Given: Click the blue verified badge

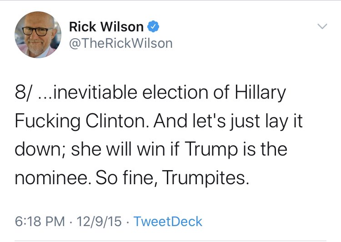Looking at the screenshot, I should [153, 27].
